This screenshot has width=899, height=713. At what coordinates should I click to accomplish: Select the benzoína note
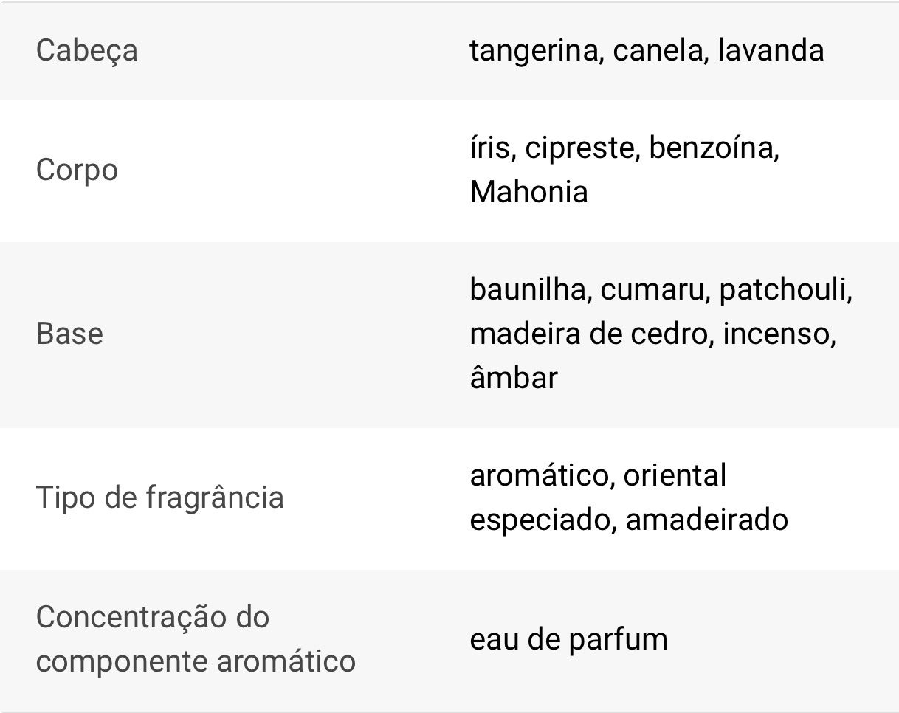[712, 148]
